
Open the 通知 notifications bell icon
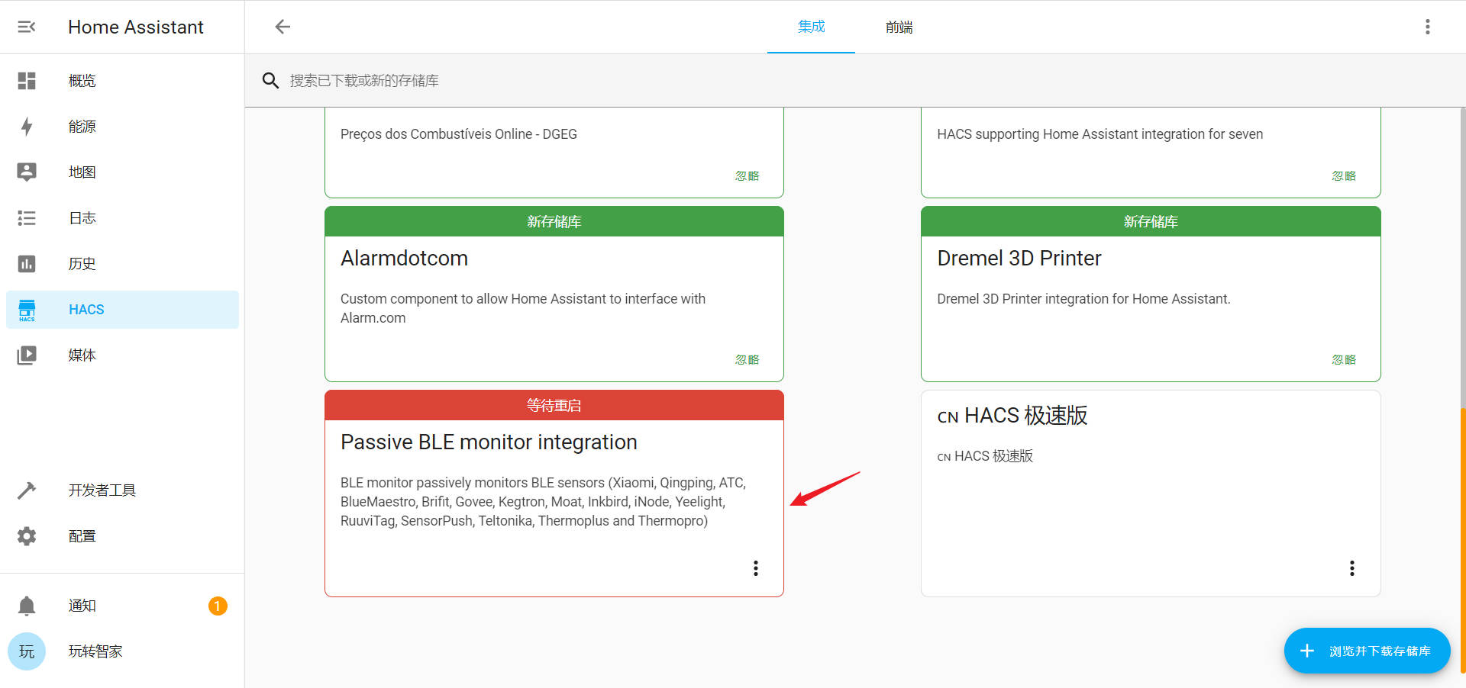pyautogui.click(x=27, y=606)
